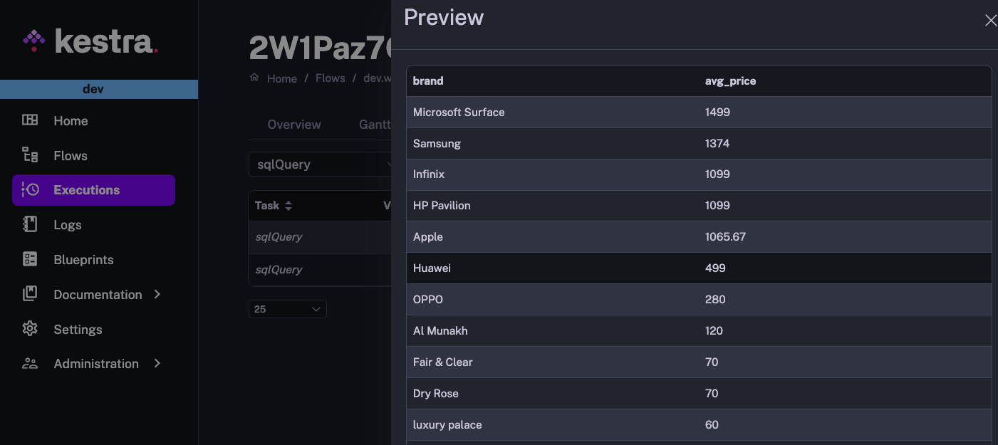
Task: Click the Settings gear icon
Action: click(30, 329)
